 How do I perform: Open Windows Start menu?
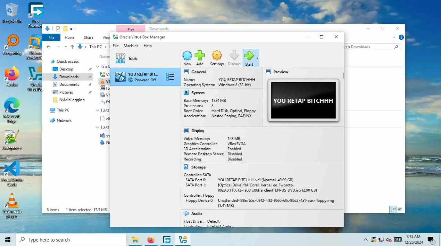pyautogui.click(x=8, y=240)
